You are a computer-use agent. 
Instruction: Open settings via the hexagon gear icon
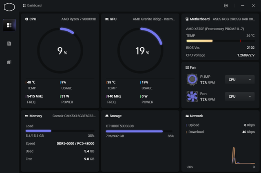pyautogui.click(x=226, y=6)
